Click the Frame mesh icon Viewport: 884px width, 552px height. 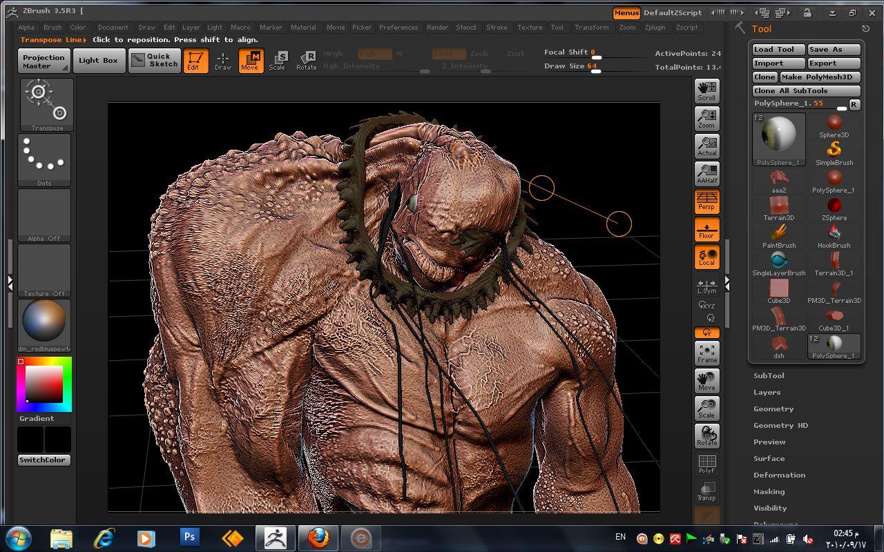pos(707,353)
